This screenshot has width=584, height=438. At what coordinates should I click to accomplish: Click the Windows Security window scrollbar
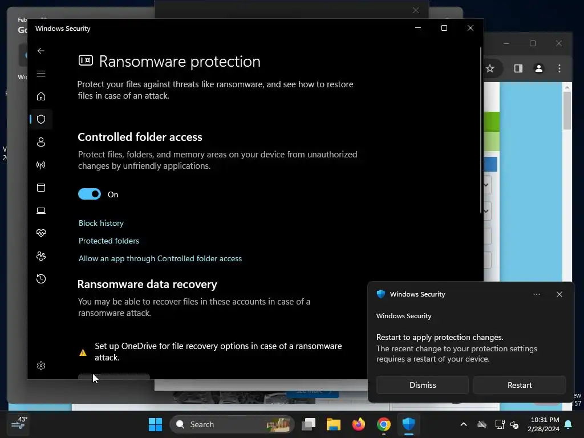[x=481, y=131]
